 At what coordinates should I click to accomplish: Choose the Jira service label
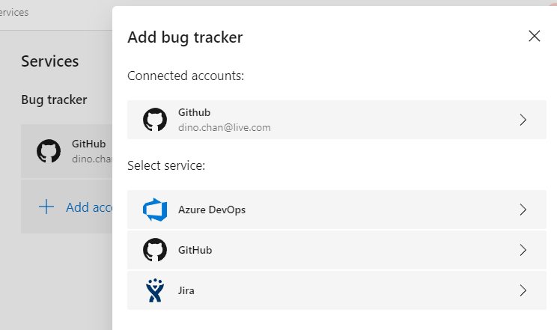pyautogui.click(x=186, y=290)
